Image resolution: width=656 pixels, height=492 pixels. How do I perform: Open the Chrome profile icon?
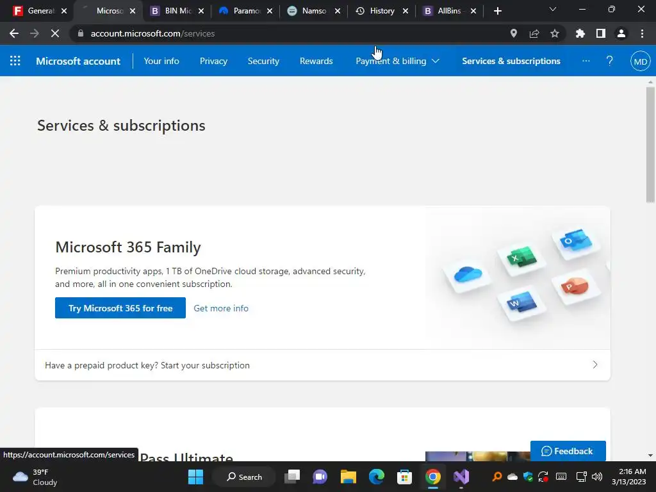621,33
